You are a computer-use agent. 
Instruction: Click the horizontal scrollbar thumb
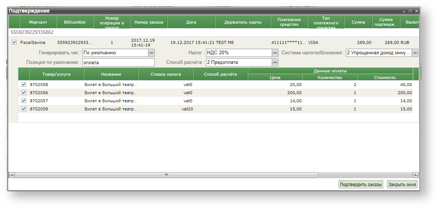166,175
